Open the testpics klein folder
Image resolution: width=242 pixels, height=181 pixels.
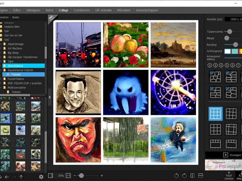12,27
